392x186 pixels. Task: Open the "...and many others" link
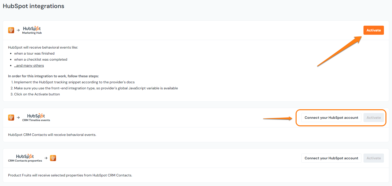(29, 65)
